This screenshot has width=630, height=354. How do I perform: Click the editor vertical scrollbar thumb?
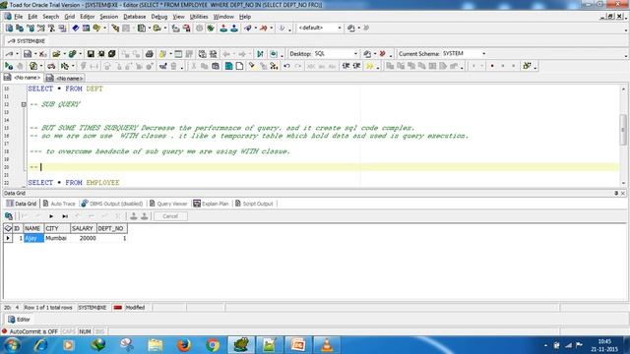(x=623, y=129)
